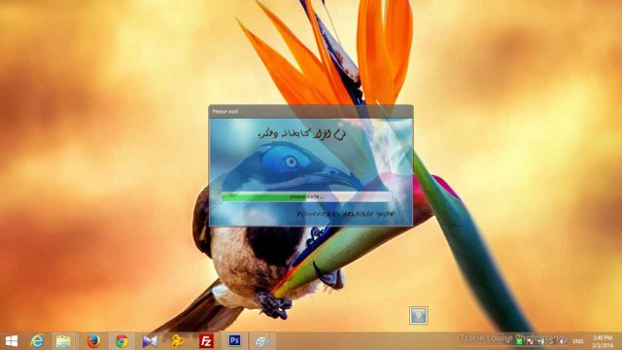622x350 pixels.
Task: Click the green tray icon
Action: point(519,341)
